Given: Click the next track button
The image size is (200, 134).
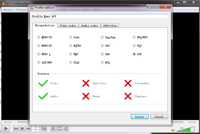Looking at the screenshot, I should 28,129.
